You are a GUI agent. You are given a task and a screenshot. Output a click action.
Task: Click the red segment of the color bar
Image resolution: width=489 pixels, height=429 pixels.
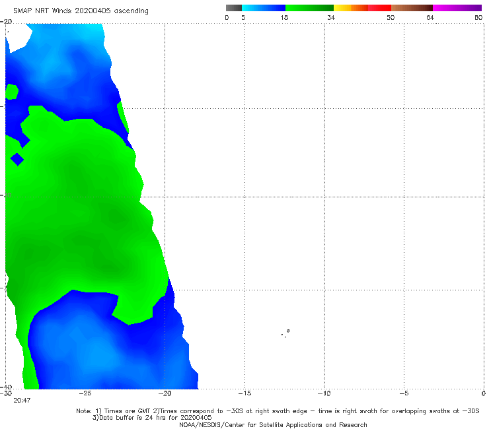click(379, 8)
